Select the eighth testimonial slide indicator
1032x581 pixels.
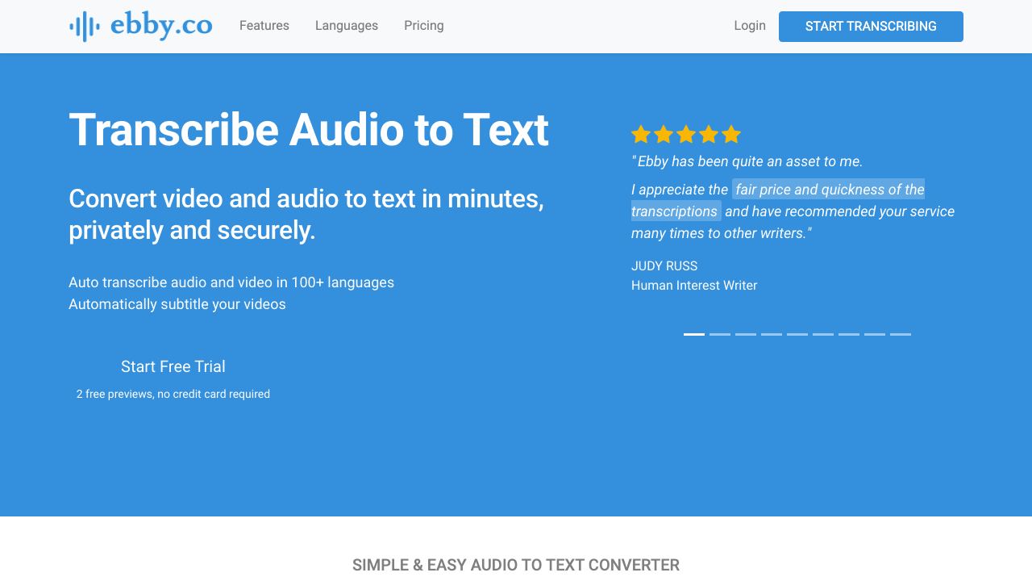click(x=875, y=334)
